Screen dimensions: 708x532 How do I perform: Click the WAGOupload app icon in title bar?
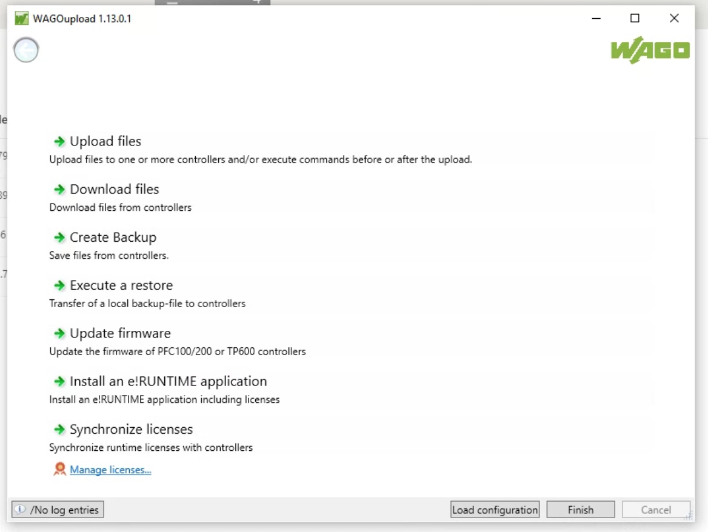(21, 19)
